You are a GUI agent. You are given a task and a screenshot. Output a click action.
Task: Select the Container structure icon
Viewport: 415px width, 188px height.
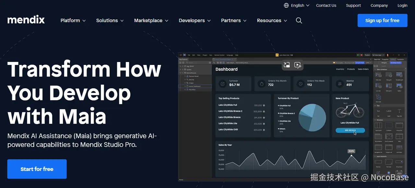pyautogui.click(x=389, y=125)
